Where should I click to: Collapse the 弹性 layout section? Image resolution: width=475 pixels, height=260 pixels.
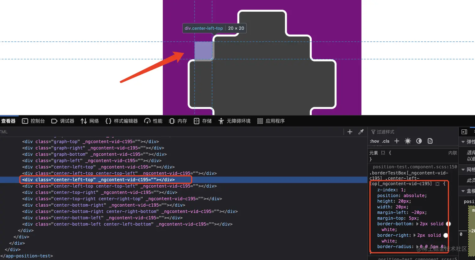463,142
